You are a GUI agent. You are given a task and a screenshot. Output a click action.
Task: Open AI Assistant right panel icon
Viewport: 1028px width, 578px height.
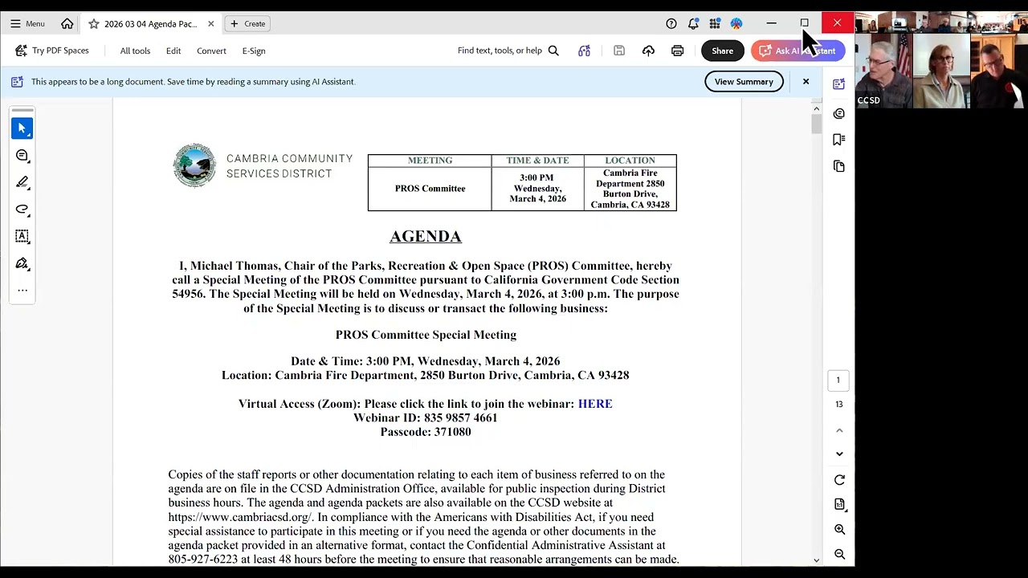(x=839, y=85)
